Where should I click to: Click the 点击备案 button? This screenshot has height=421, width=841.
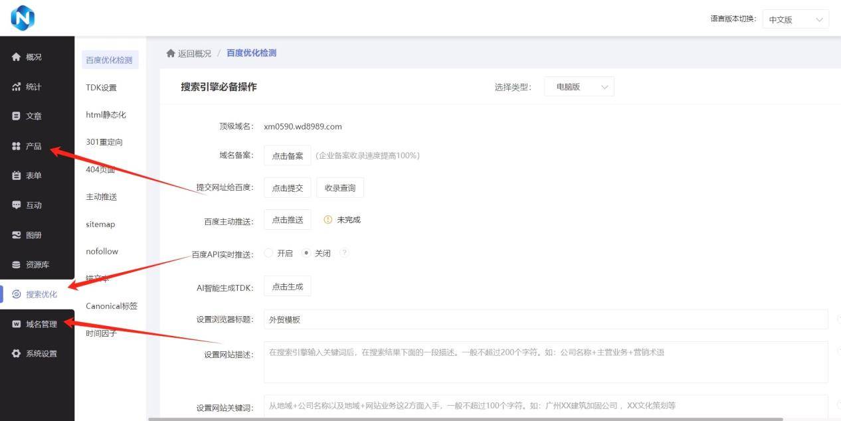[287, 155]
